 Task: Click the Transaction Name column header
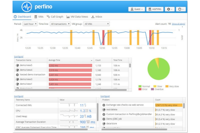pyautogui.click(x=30, y=60)
